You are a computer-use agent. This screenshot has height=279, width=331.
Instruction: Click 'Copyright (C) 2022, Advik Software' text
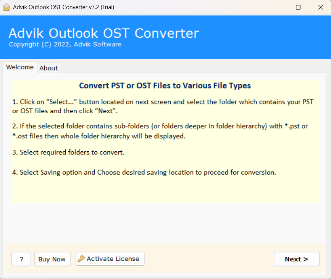[x=65, y=45]
